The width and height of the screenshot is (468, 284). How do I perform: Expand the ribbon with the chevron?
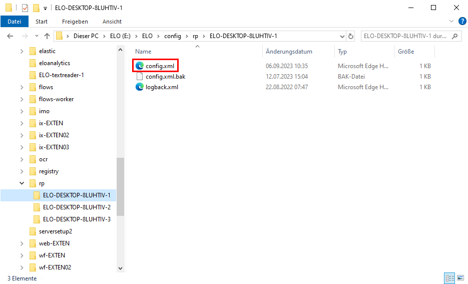[451, 21]
